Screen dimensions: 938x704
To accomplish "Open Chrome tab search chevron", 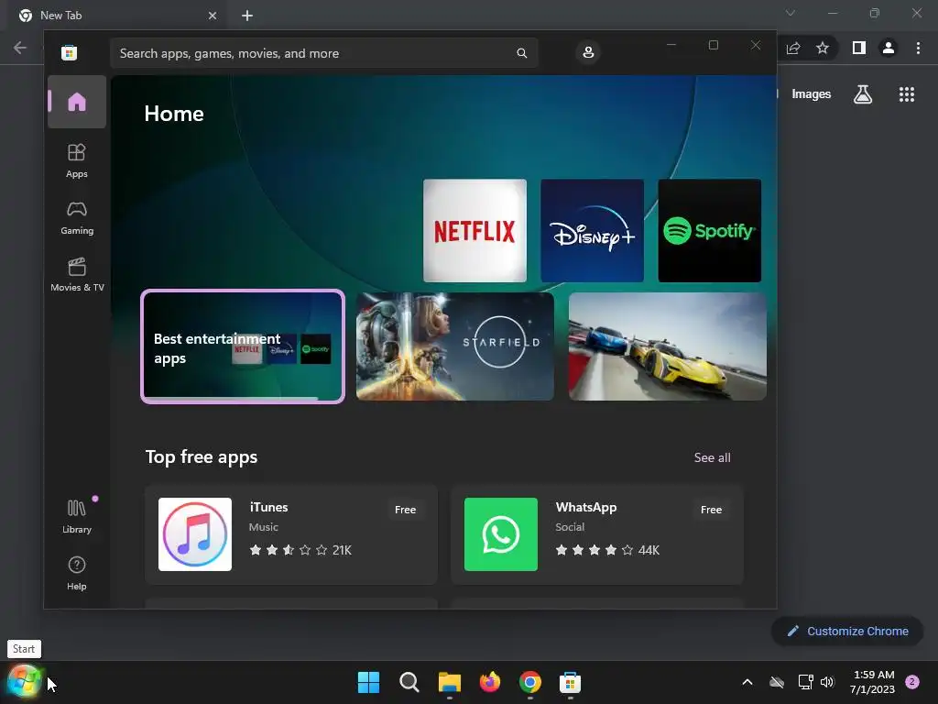I will coord(791,13).
